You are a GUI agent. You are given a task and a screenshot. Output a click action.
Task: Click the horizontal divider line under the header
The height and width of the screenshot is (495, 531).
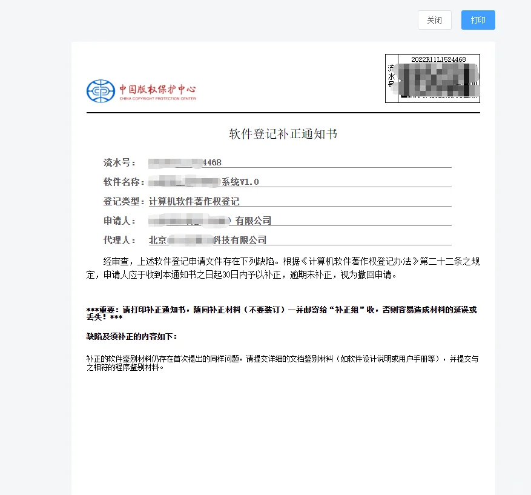point(283,111)
